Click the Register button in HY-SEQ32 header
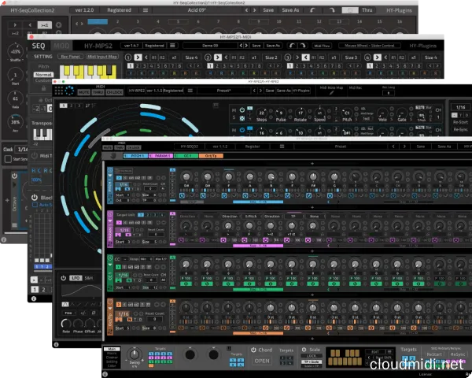The height and width of the screenshot is (378, 472). (x=253, y=146)
